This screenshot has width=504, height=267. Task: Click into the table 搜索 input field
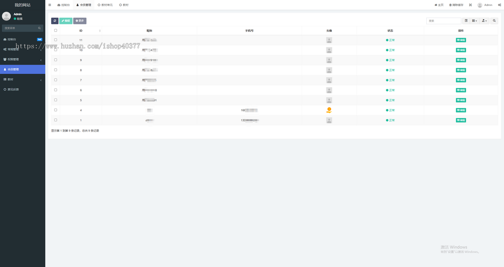(444, 21)
